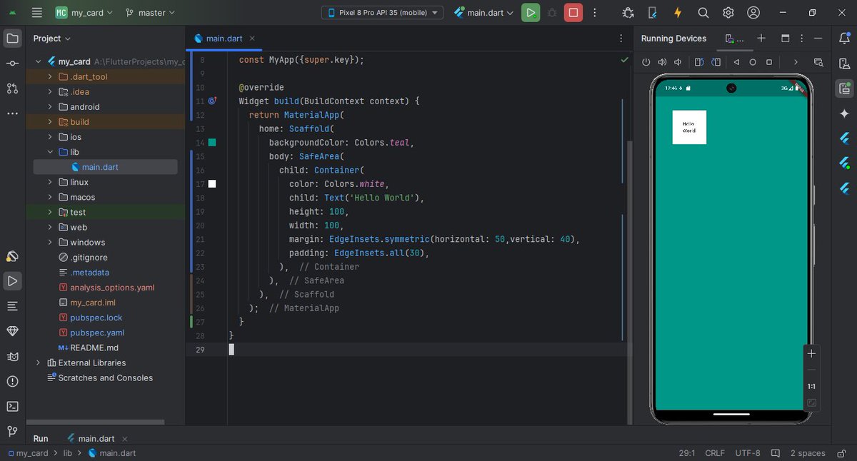Screen dimensions: 857x461
Task: Show more tool windows ellipsis
Action: (12, 113)
